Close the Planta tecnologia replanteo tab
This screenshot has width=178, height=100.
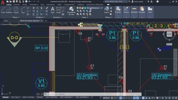(x=41, y=21)
